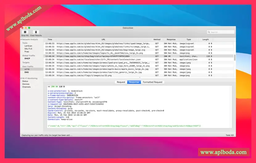Image resolution: width=256 pixels, height=163 pixels.
Task: Click the request list vertical scrollbar
Action: tap(235, 58)
